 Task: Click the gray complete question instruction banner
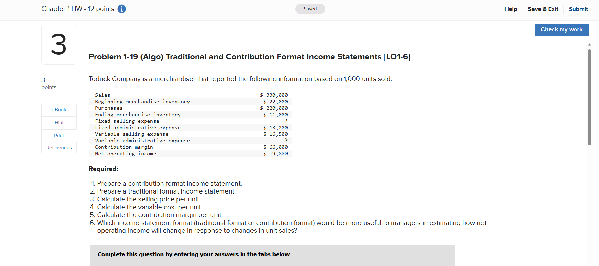pyautogui.click(x=272, y=254)
